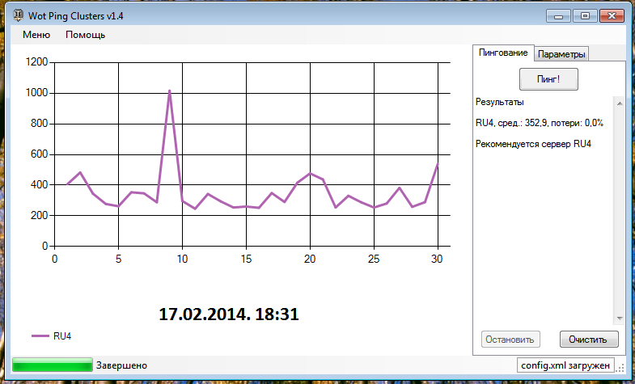Click the Очистить button
Viewport: 635px width, 384px height.
(589, 339)
